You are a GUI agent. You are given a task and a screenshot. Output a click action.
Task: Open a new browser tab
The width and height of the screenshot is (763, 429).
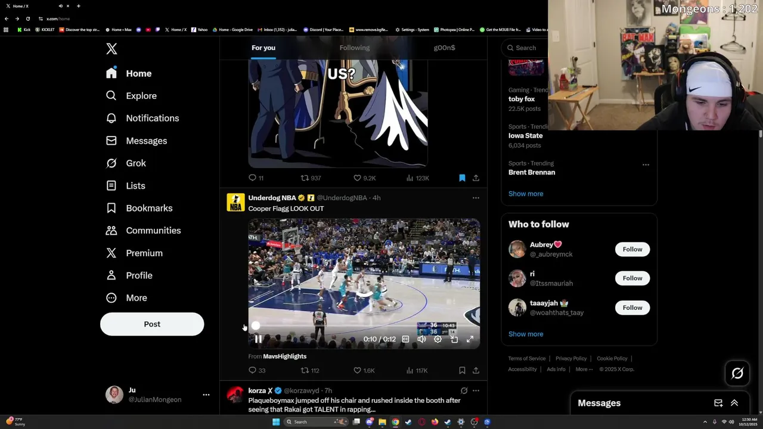coord(78,6)
